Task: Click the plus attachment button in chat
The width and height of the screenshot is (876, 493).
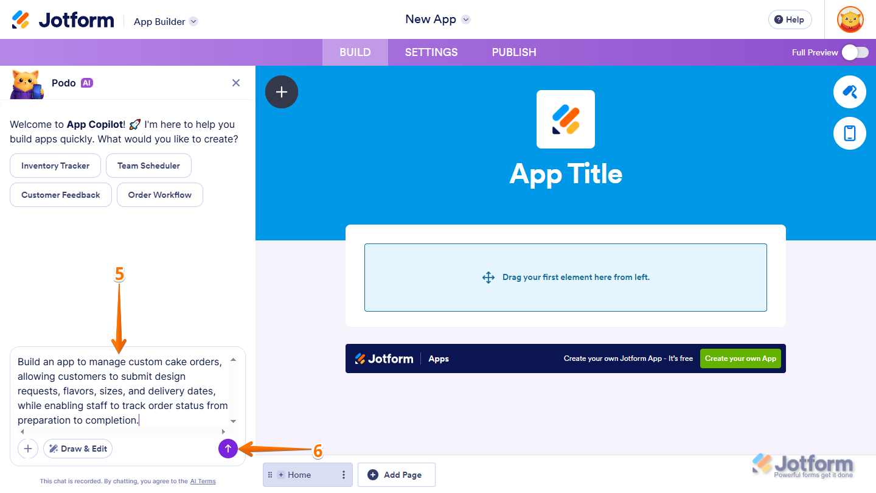Action: click(x=28, y=449)
